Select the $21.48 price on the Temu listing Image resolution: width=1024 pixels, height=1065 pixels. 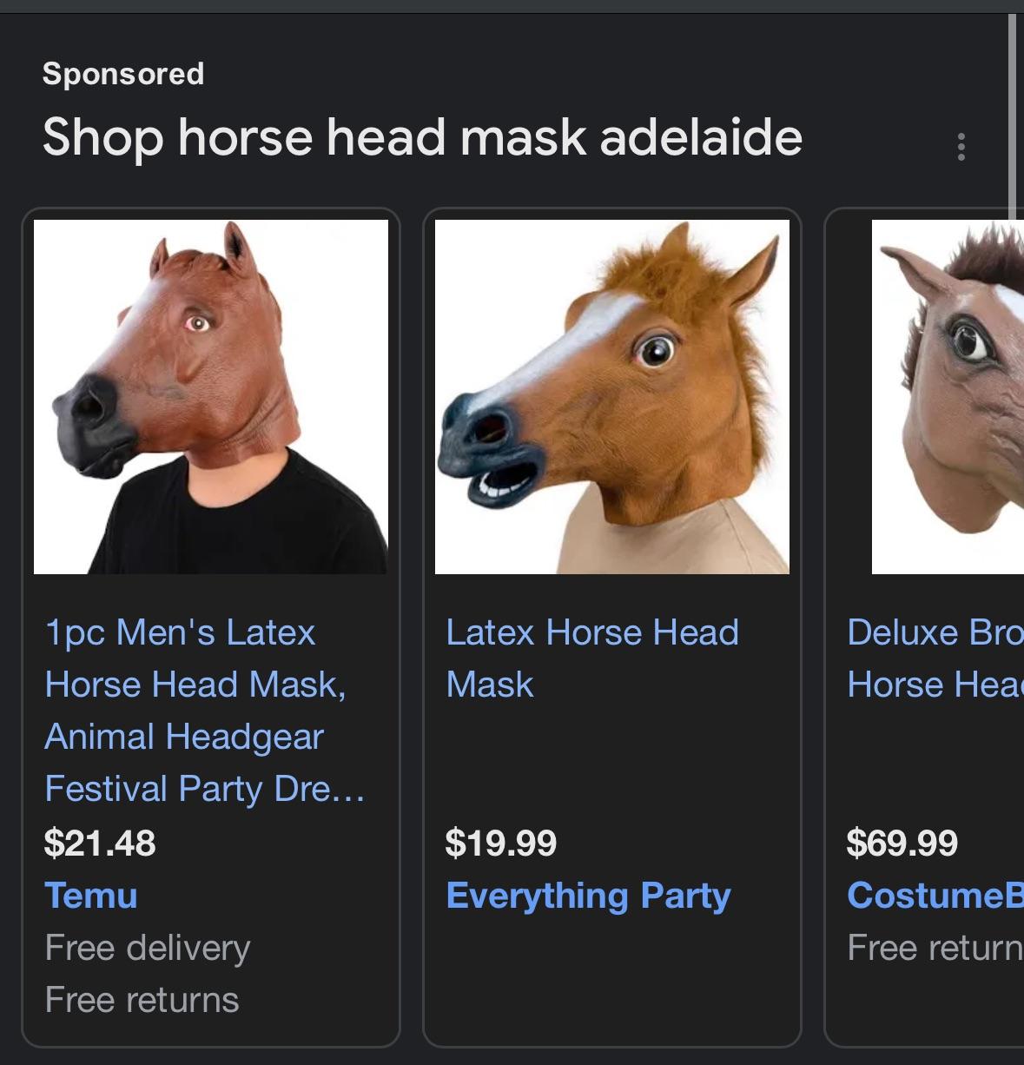coord(100,843)
